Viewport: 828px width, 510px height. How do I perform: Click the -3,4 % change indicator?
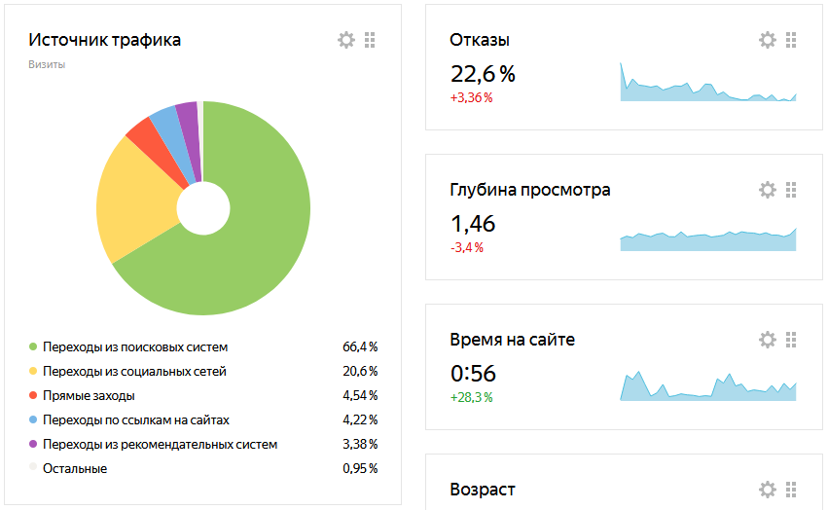click(x=467, y=247)
